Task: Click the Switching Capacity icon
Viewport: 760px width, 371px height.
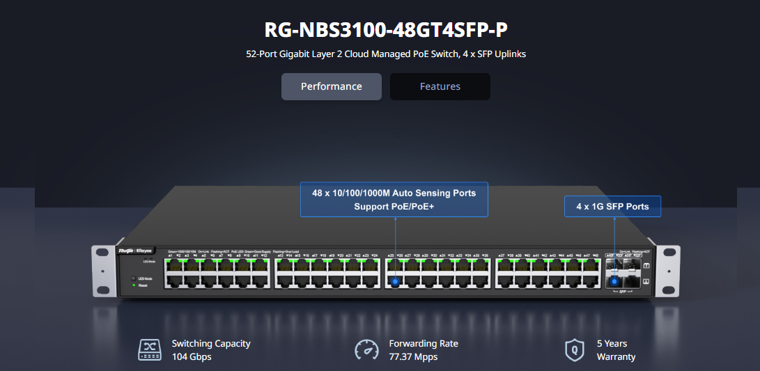Action: pos(150,349)
